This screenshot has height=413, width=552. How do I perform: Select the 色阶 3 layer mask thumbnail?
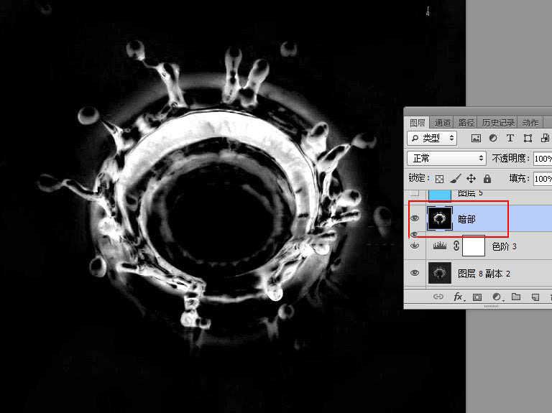coord(473,246)
